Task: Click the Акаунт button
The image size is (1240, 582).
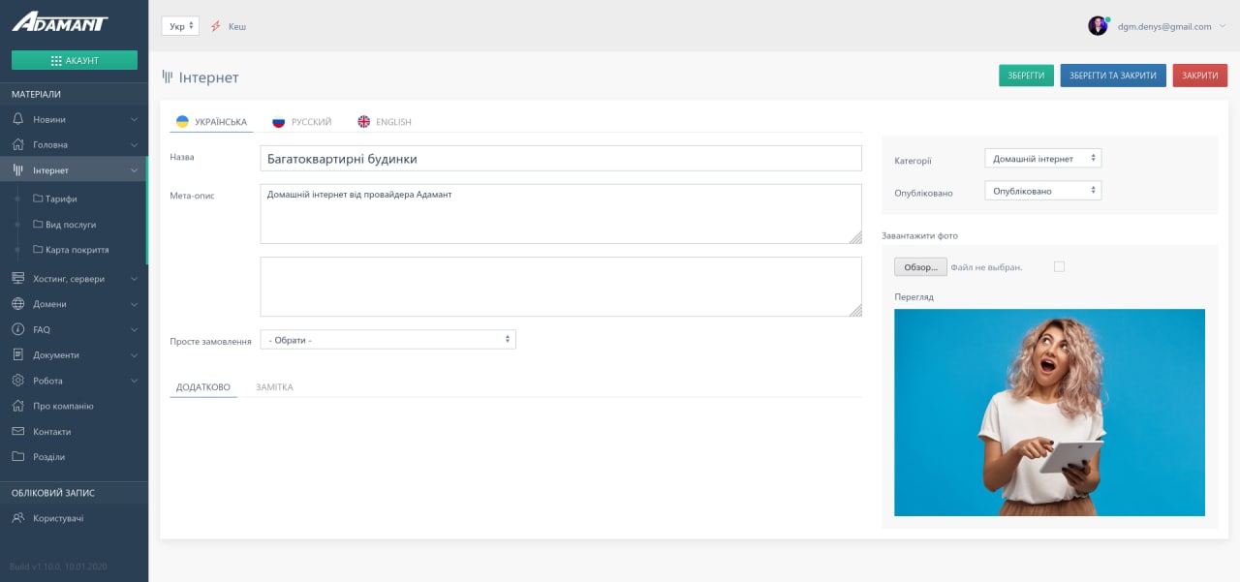Action: click(x=75, y=60)
